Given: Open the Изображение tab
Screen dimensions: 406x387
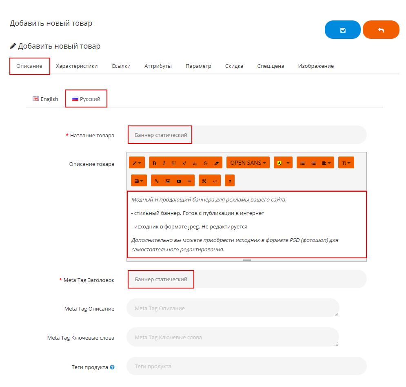Looking at the screenshot, I should (x=315, y=66).
